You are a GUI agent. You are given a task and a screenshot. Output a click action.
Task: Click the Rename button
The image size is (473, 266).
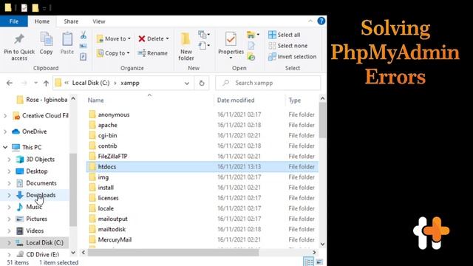(x=153, y=53)
